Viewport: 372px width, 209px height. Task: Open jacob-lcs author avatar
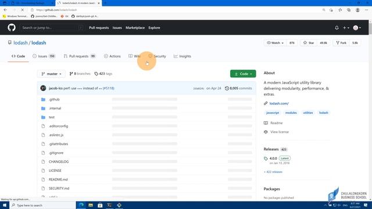coord(43,88)
